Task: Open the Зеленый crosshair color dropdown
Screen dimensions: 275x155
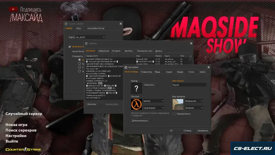Action: click(x=194, y=108)
